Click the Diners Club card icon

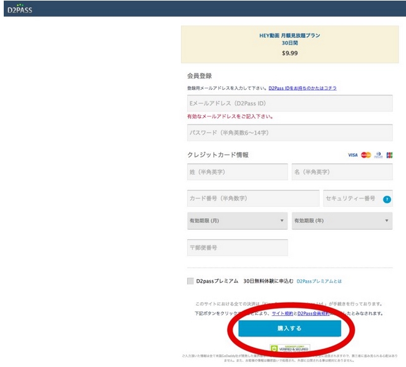tap(378, 155)
